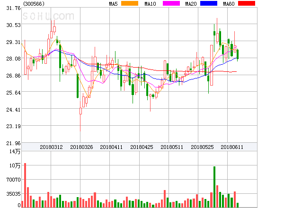Click the tallest green volume bar
This screenshot has width=284, height=208.
coord(214,187)
